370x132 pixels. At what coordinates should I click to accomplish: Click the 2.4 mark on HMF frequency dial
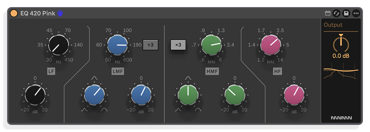click(x=230, y=45)
